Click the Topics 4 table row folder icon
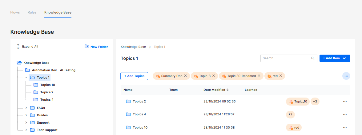The image size is (362, 135). pyautogui.click(x=128, y=114)
